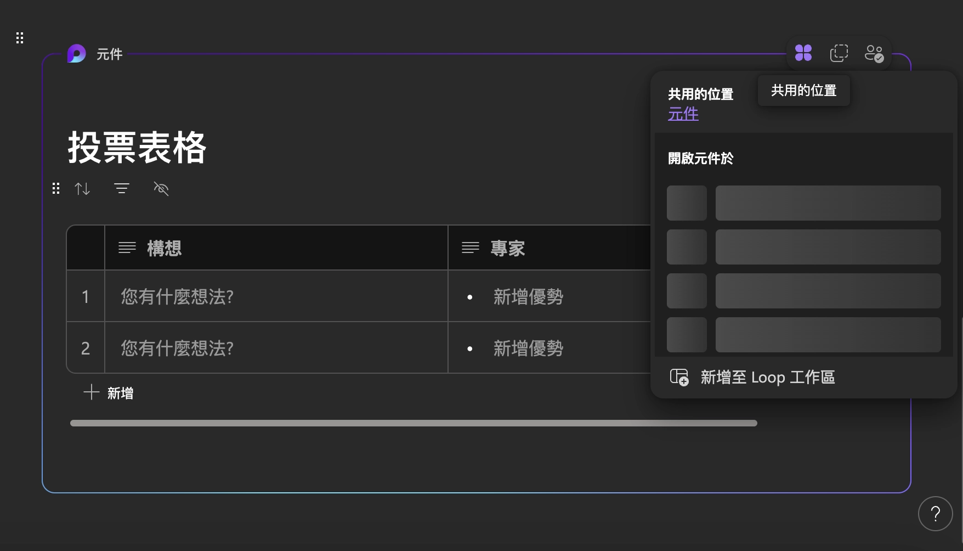Screen dimensions: 963x551
Task: Click 新增優勢 in row 2
Action: [528, 348]
